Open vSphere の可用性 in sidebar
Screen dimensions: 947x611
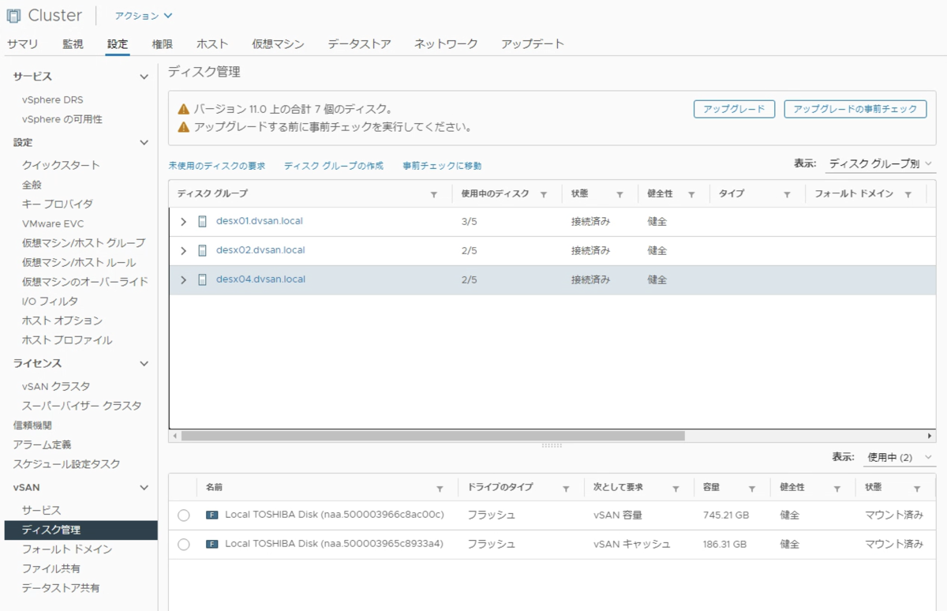[62, 119]
